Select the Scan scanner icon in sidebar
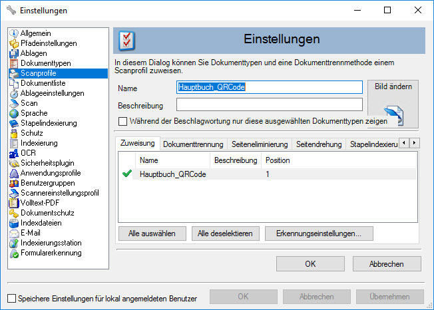 click(14, 103)
